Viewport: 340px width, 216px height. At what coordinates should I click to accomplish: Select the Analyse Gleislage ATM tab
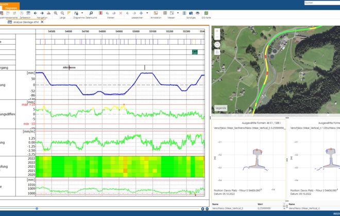[25, 23]
